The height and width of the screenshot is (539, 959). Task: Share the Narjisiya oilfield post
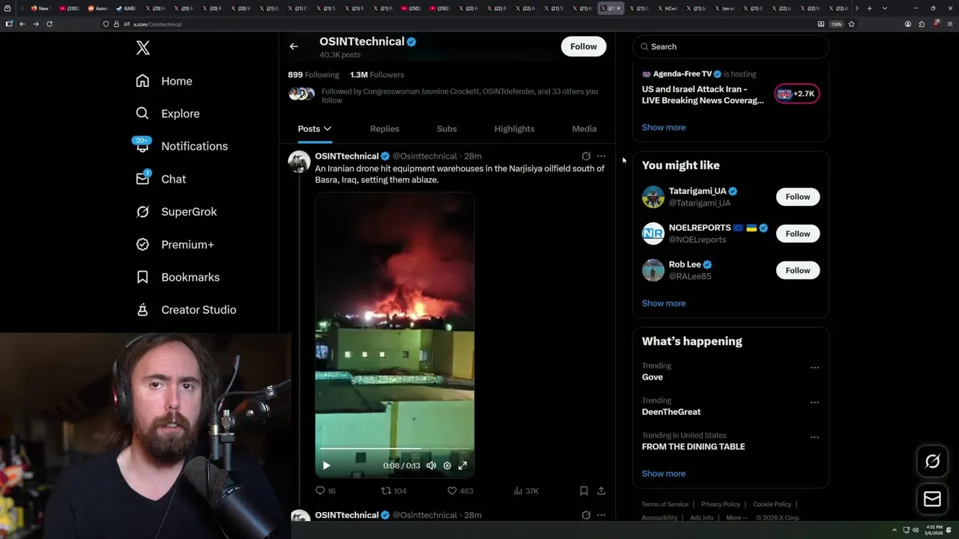(x=601, y=491)
